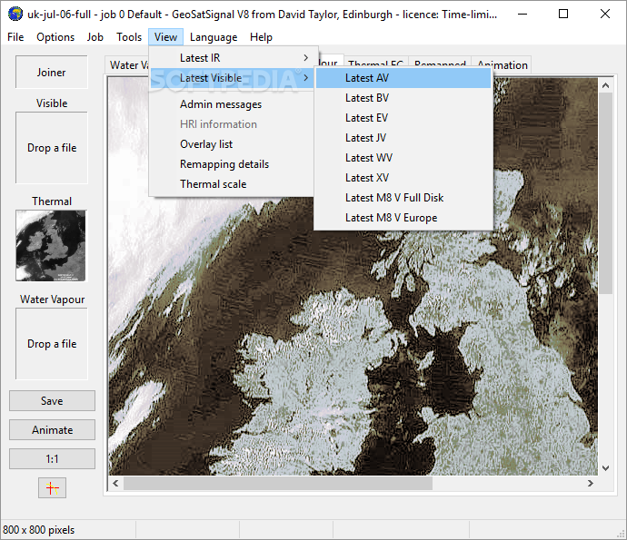Click the Water Vapour drop-a-file box

point(52,344)
